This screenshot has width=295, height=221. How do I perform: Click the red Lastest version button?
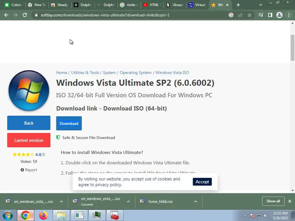pos(29,140)
